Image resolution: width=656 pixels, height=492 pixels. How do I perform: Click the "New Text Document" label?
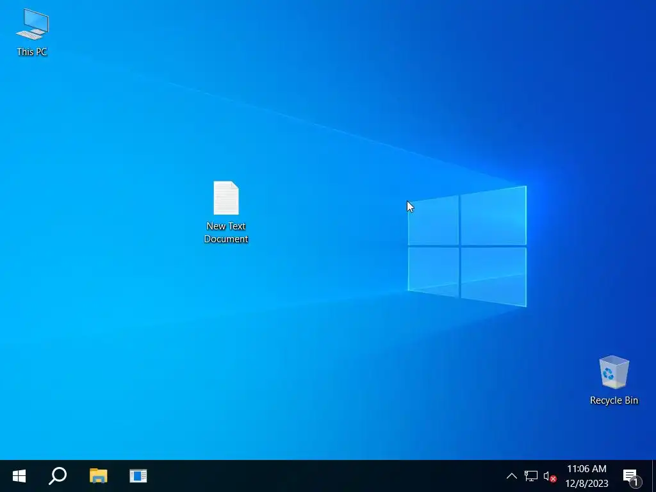[226, 232]
